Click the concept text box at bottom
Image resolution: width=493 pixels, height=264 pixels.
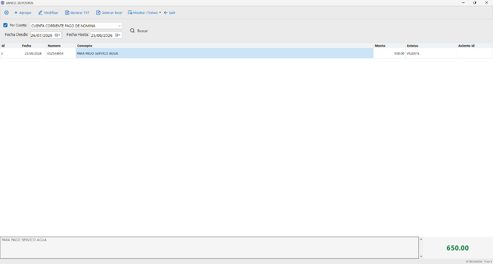click(x=209, y=248)
